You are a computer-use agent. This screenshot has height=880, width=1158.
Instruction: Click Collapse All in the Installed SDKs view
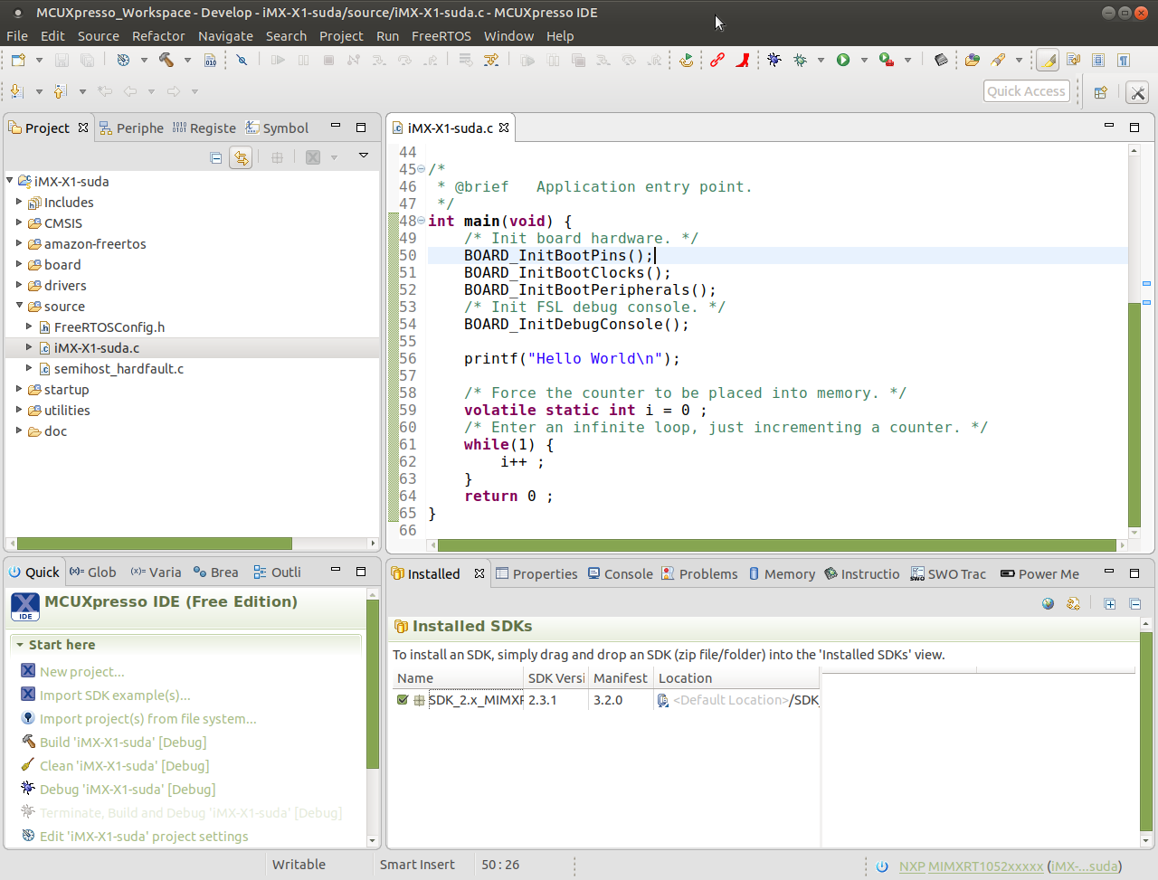[1135, 603]
